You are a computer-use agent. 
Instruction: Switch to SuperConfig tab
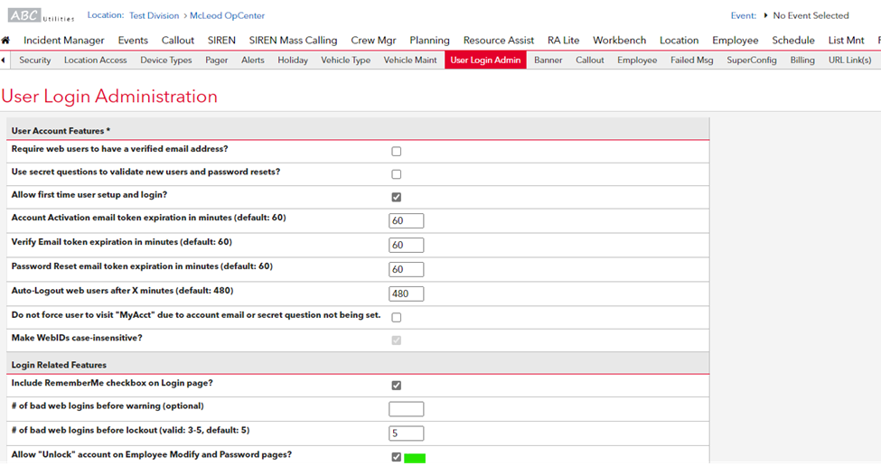752,61
